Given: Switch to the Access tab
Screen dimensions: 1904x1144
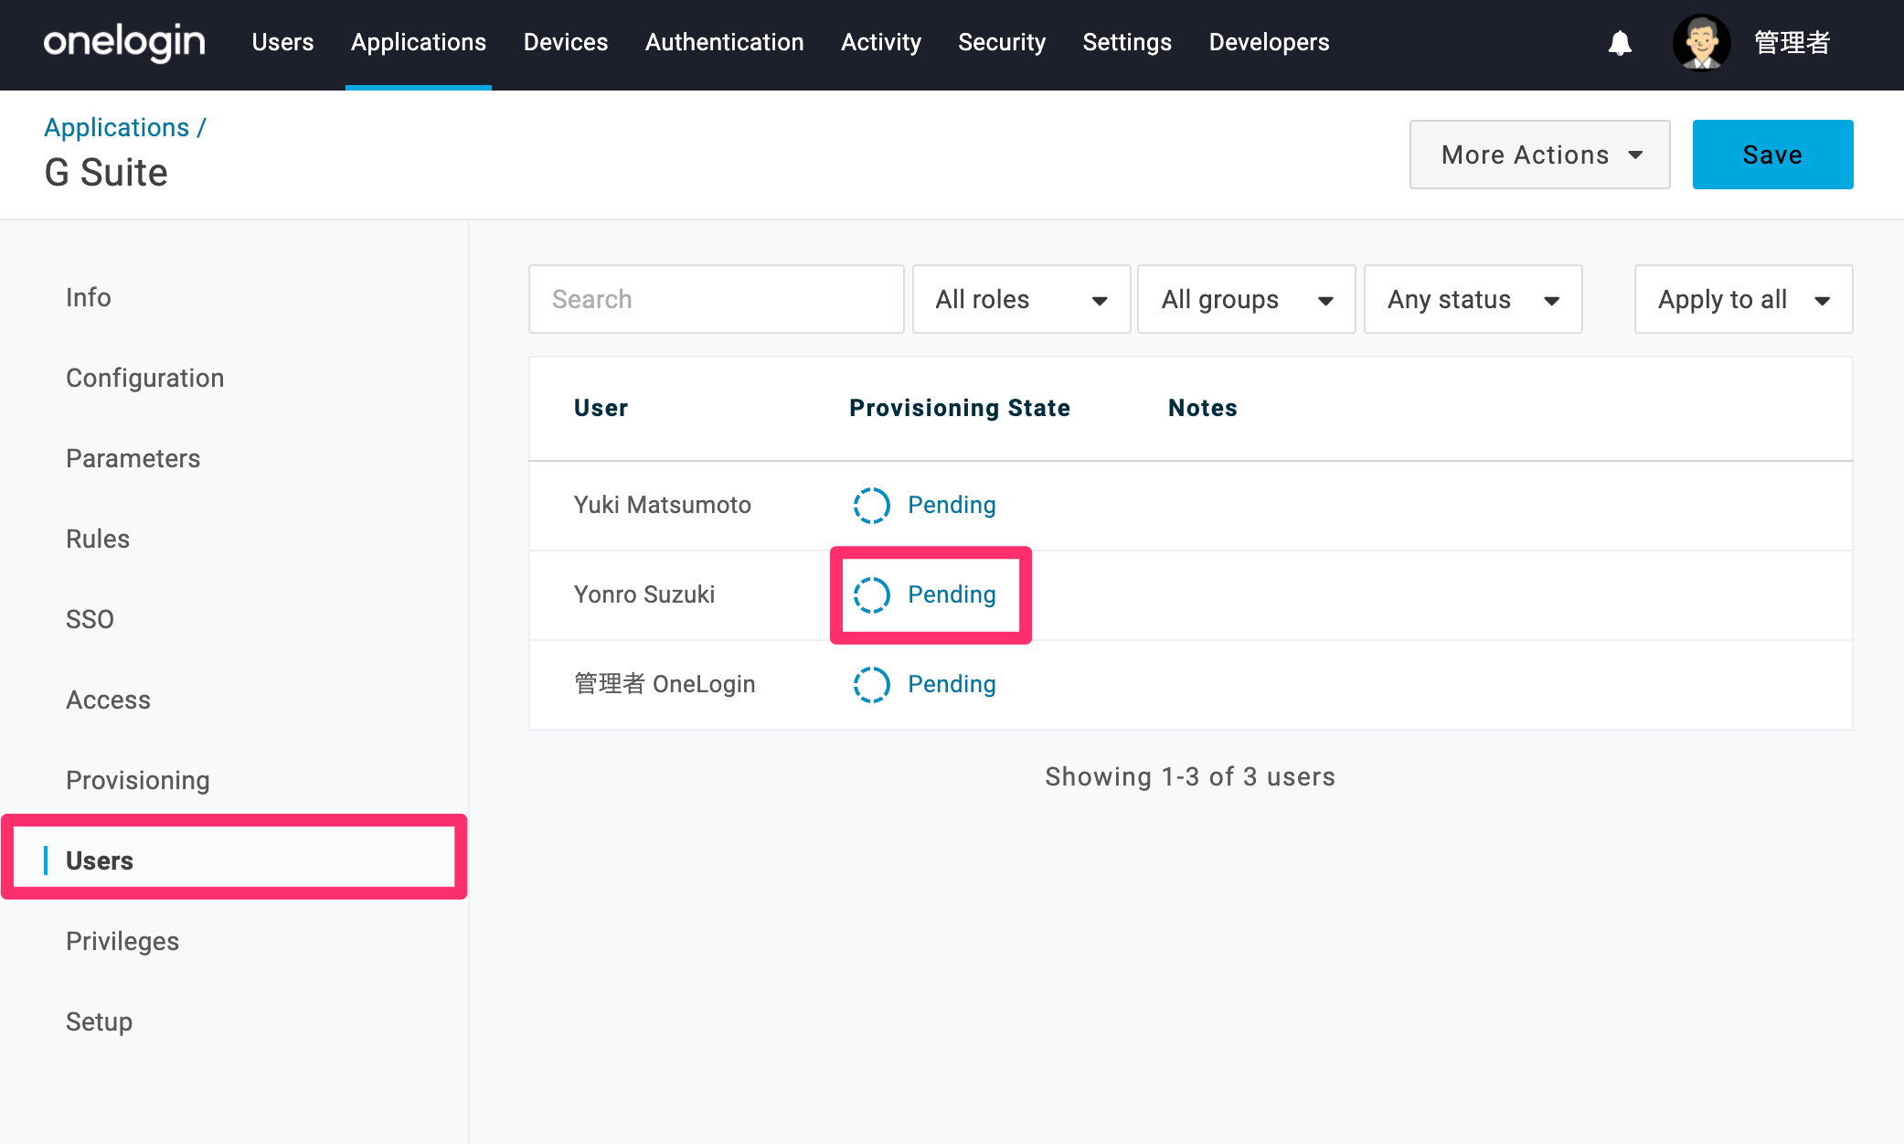Looking at the screenshot, I should click(108, 700).
